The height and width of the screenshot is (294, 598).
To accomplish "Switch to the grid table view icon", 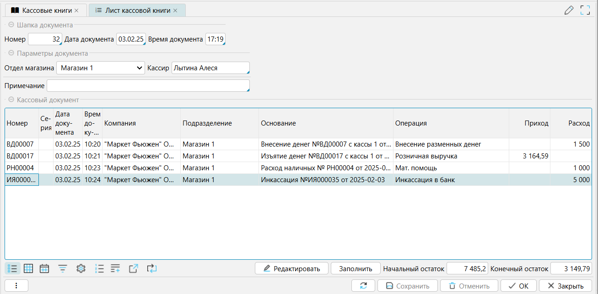I will click(28, 268).
